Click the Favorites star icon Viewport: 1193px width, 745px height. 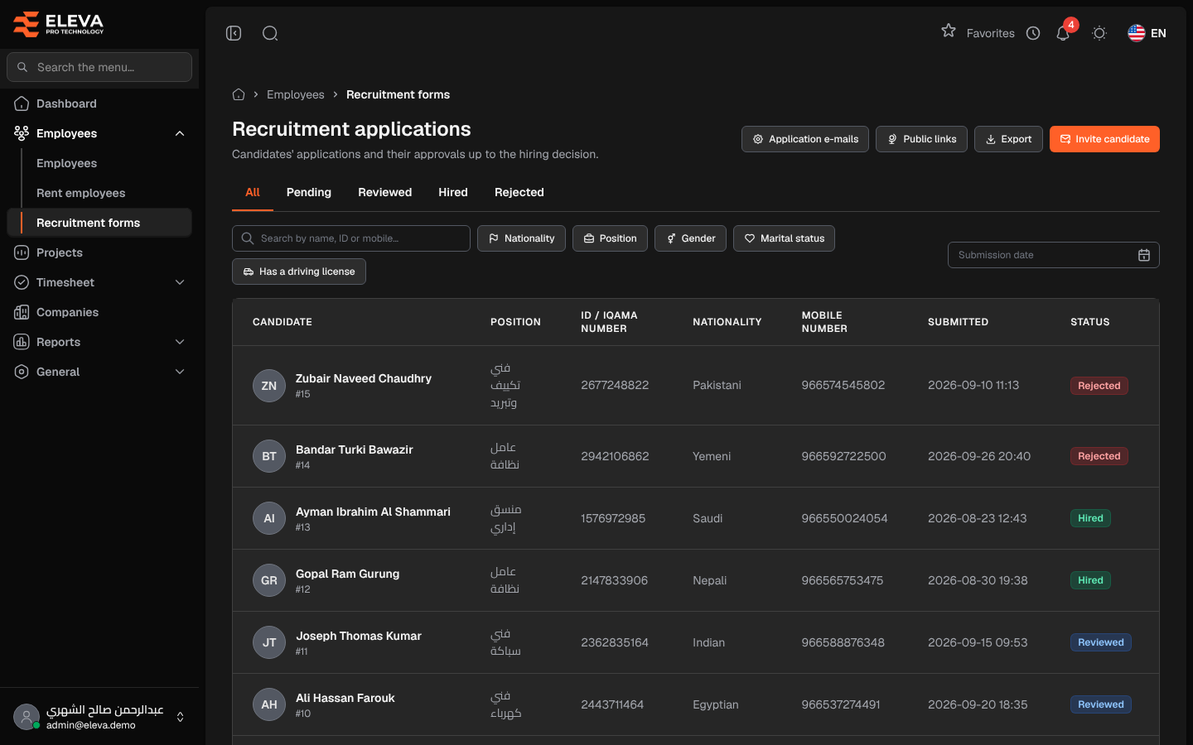pos(949,31)
